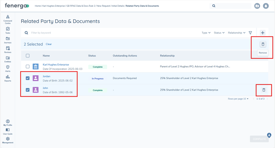Click Home in the breadcrumb trail
This screenshot has height=148, width=275.
click(38, 6)
